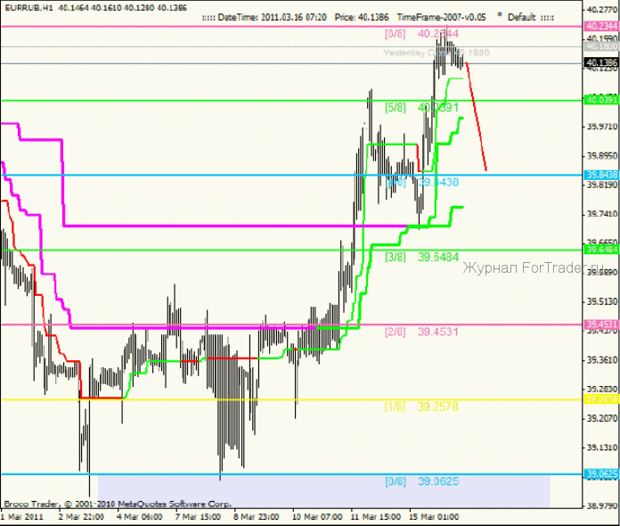Image resolution: width=620 pixels, height=526 pixels.
Task: Click the blue 39.8438 price scale tag
Action: [x=601, y=175]
